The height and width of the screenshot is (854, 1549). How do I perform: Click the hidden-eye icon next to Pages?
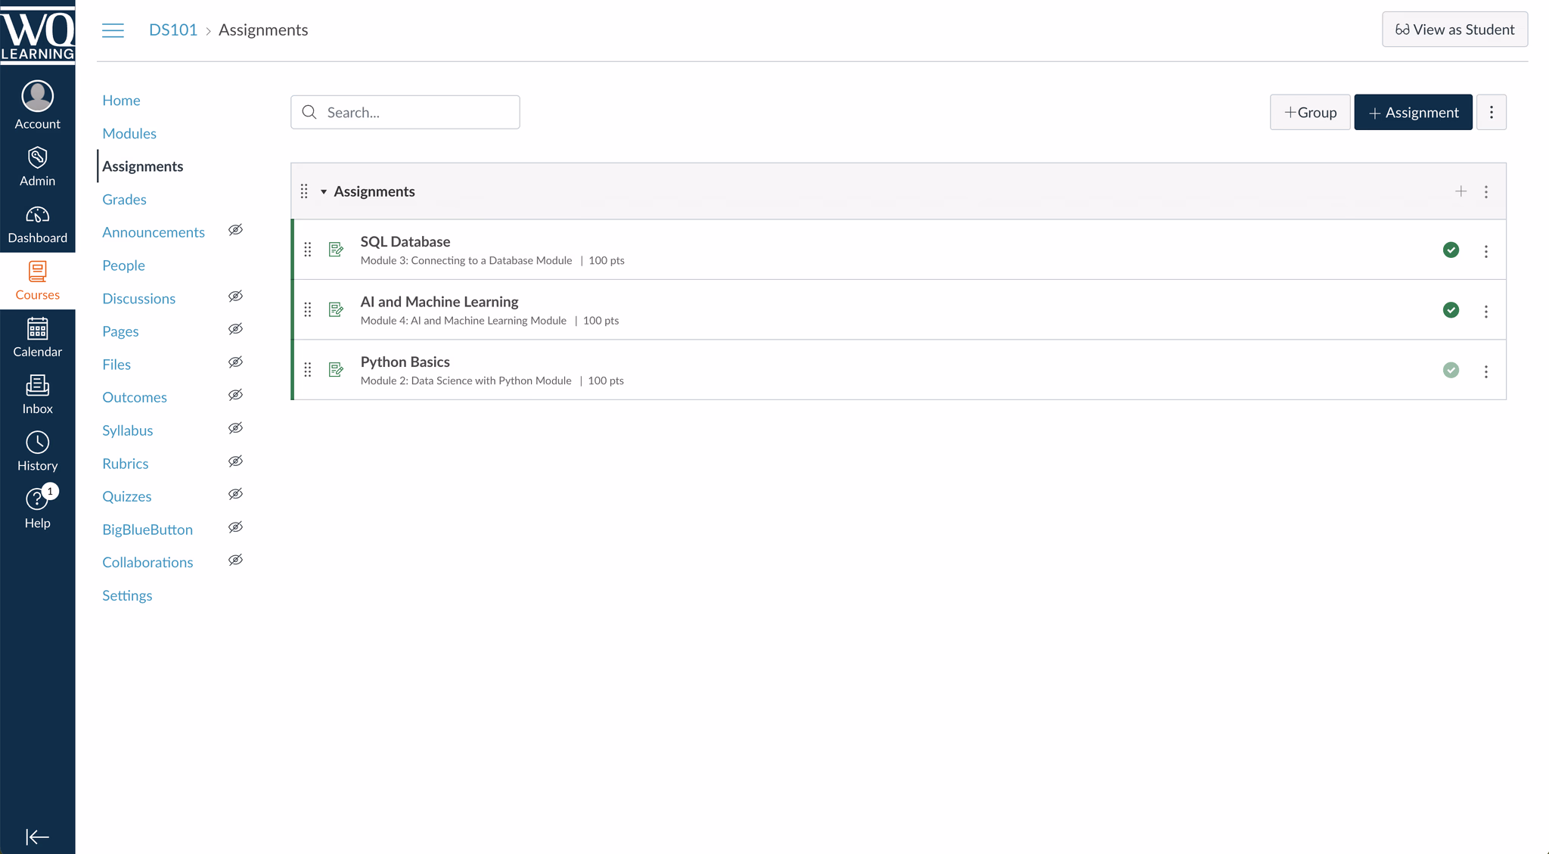235,329
